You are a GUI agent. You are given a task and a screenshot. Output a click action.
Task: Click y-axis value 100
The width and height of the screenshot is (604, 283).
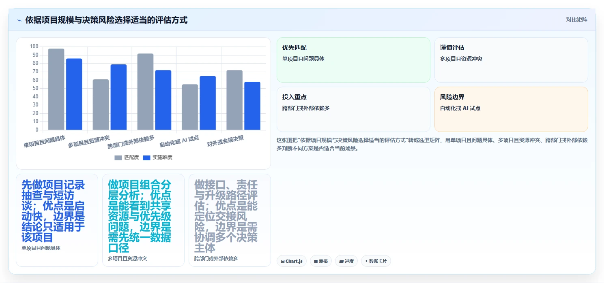tap(34, 47)
